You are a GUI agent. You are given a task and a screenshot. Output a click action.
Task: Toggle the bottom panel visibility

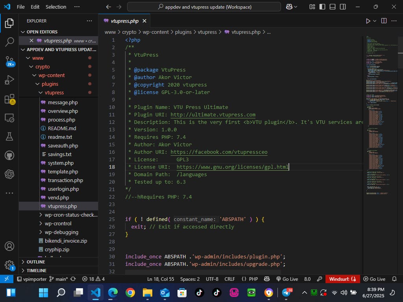click(333, 7)
